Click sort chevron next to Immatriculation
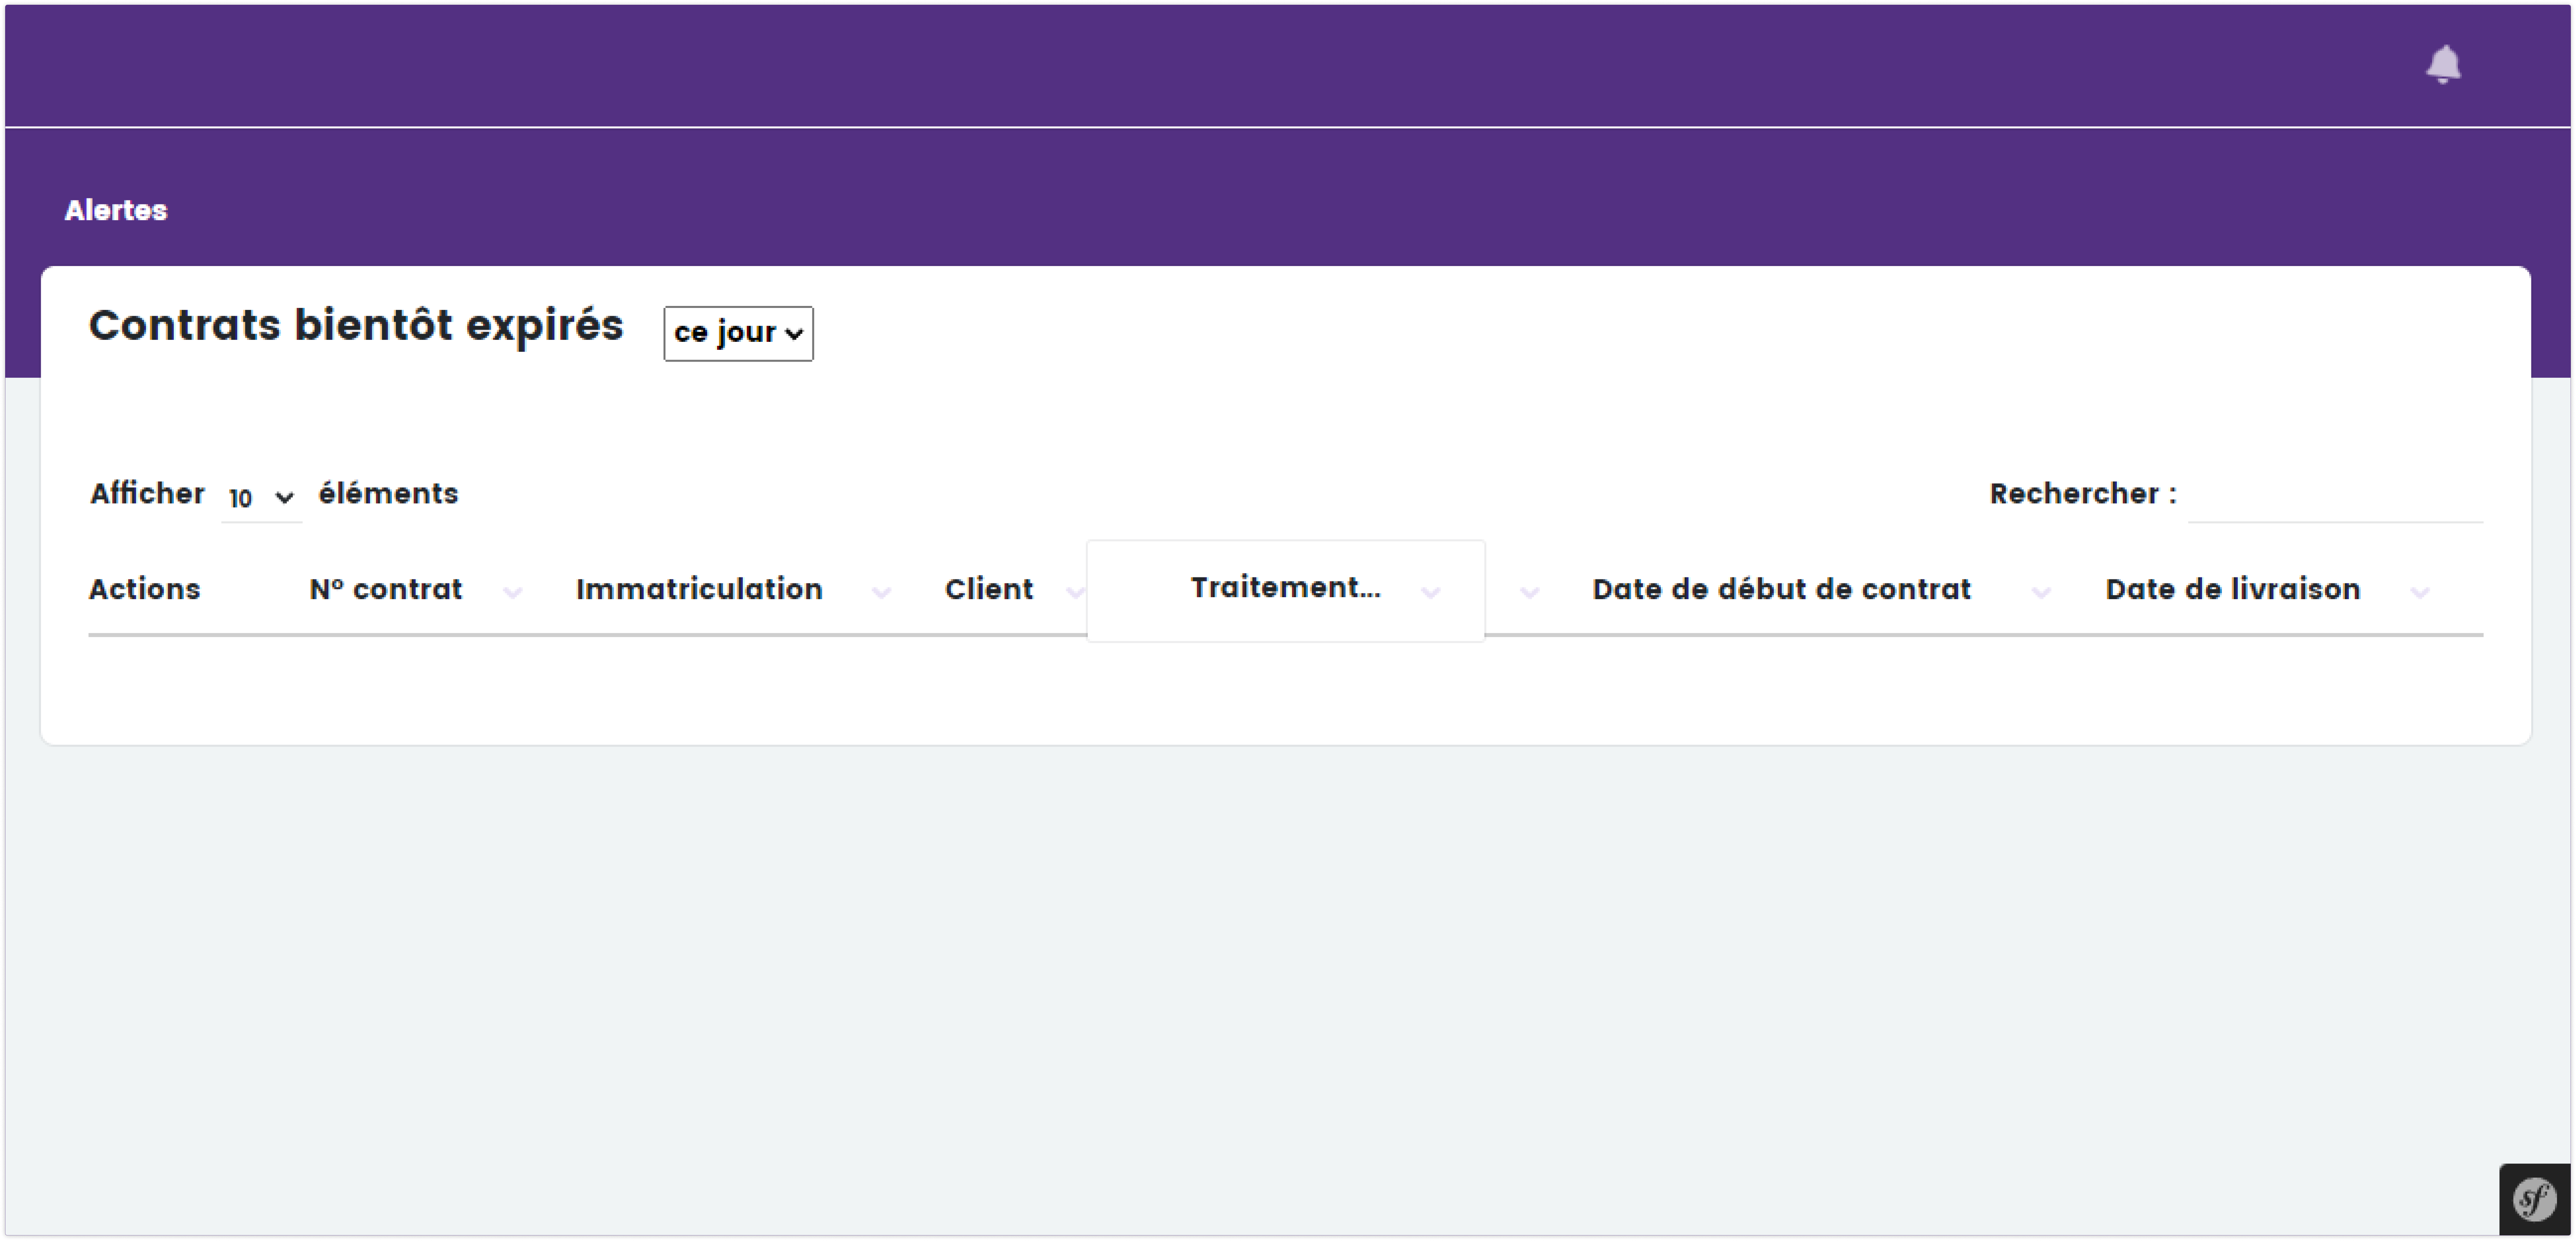The height and width of the screenshot is (1241, 2576). (x=881, y=593)
